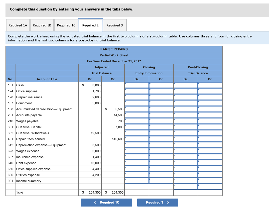Click the Required 1C navigation button
Image resolution: width=277 pixels, height=217 pixels.
[106, 203]
